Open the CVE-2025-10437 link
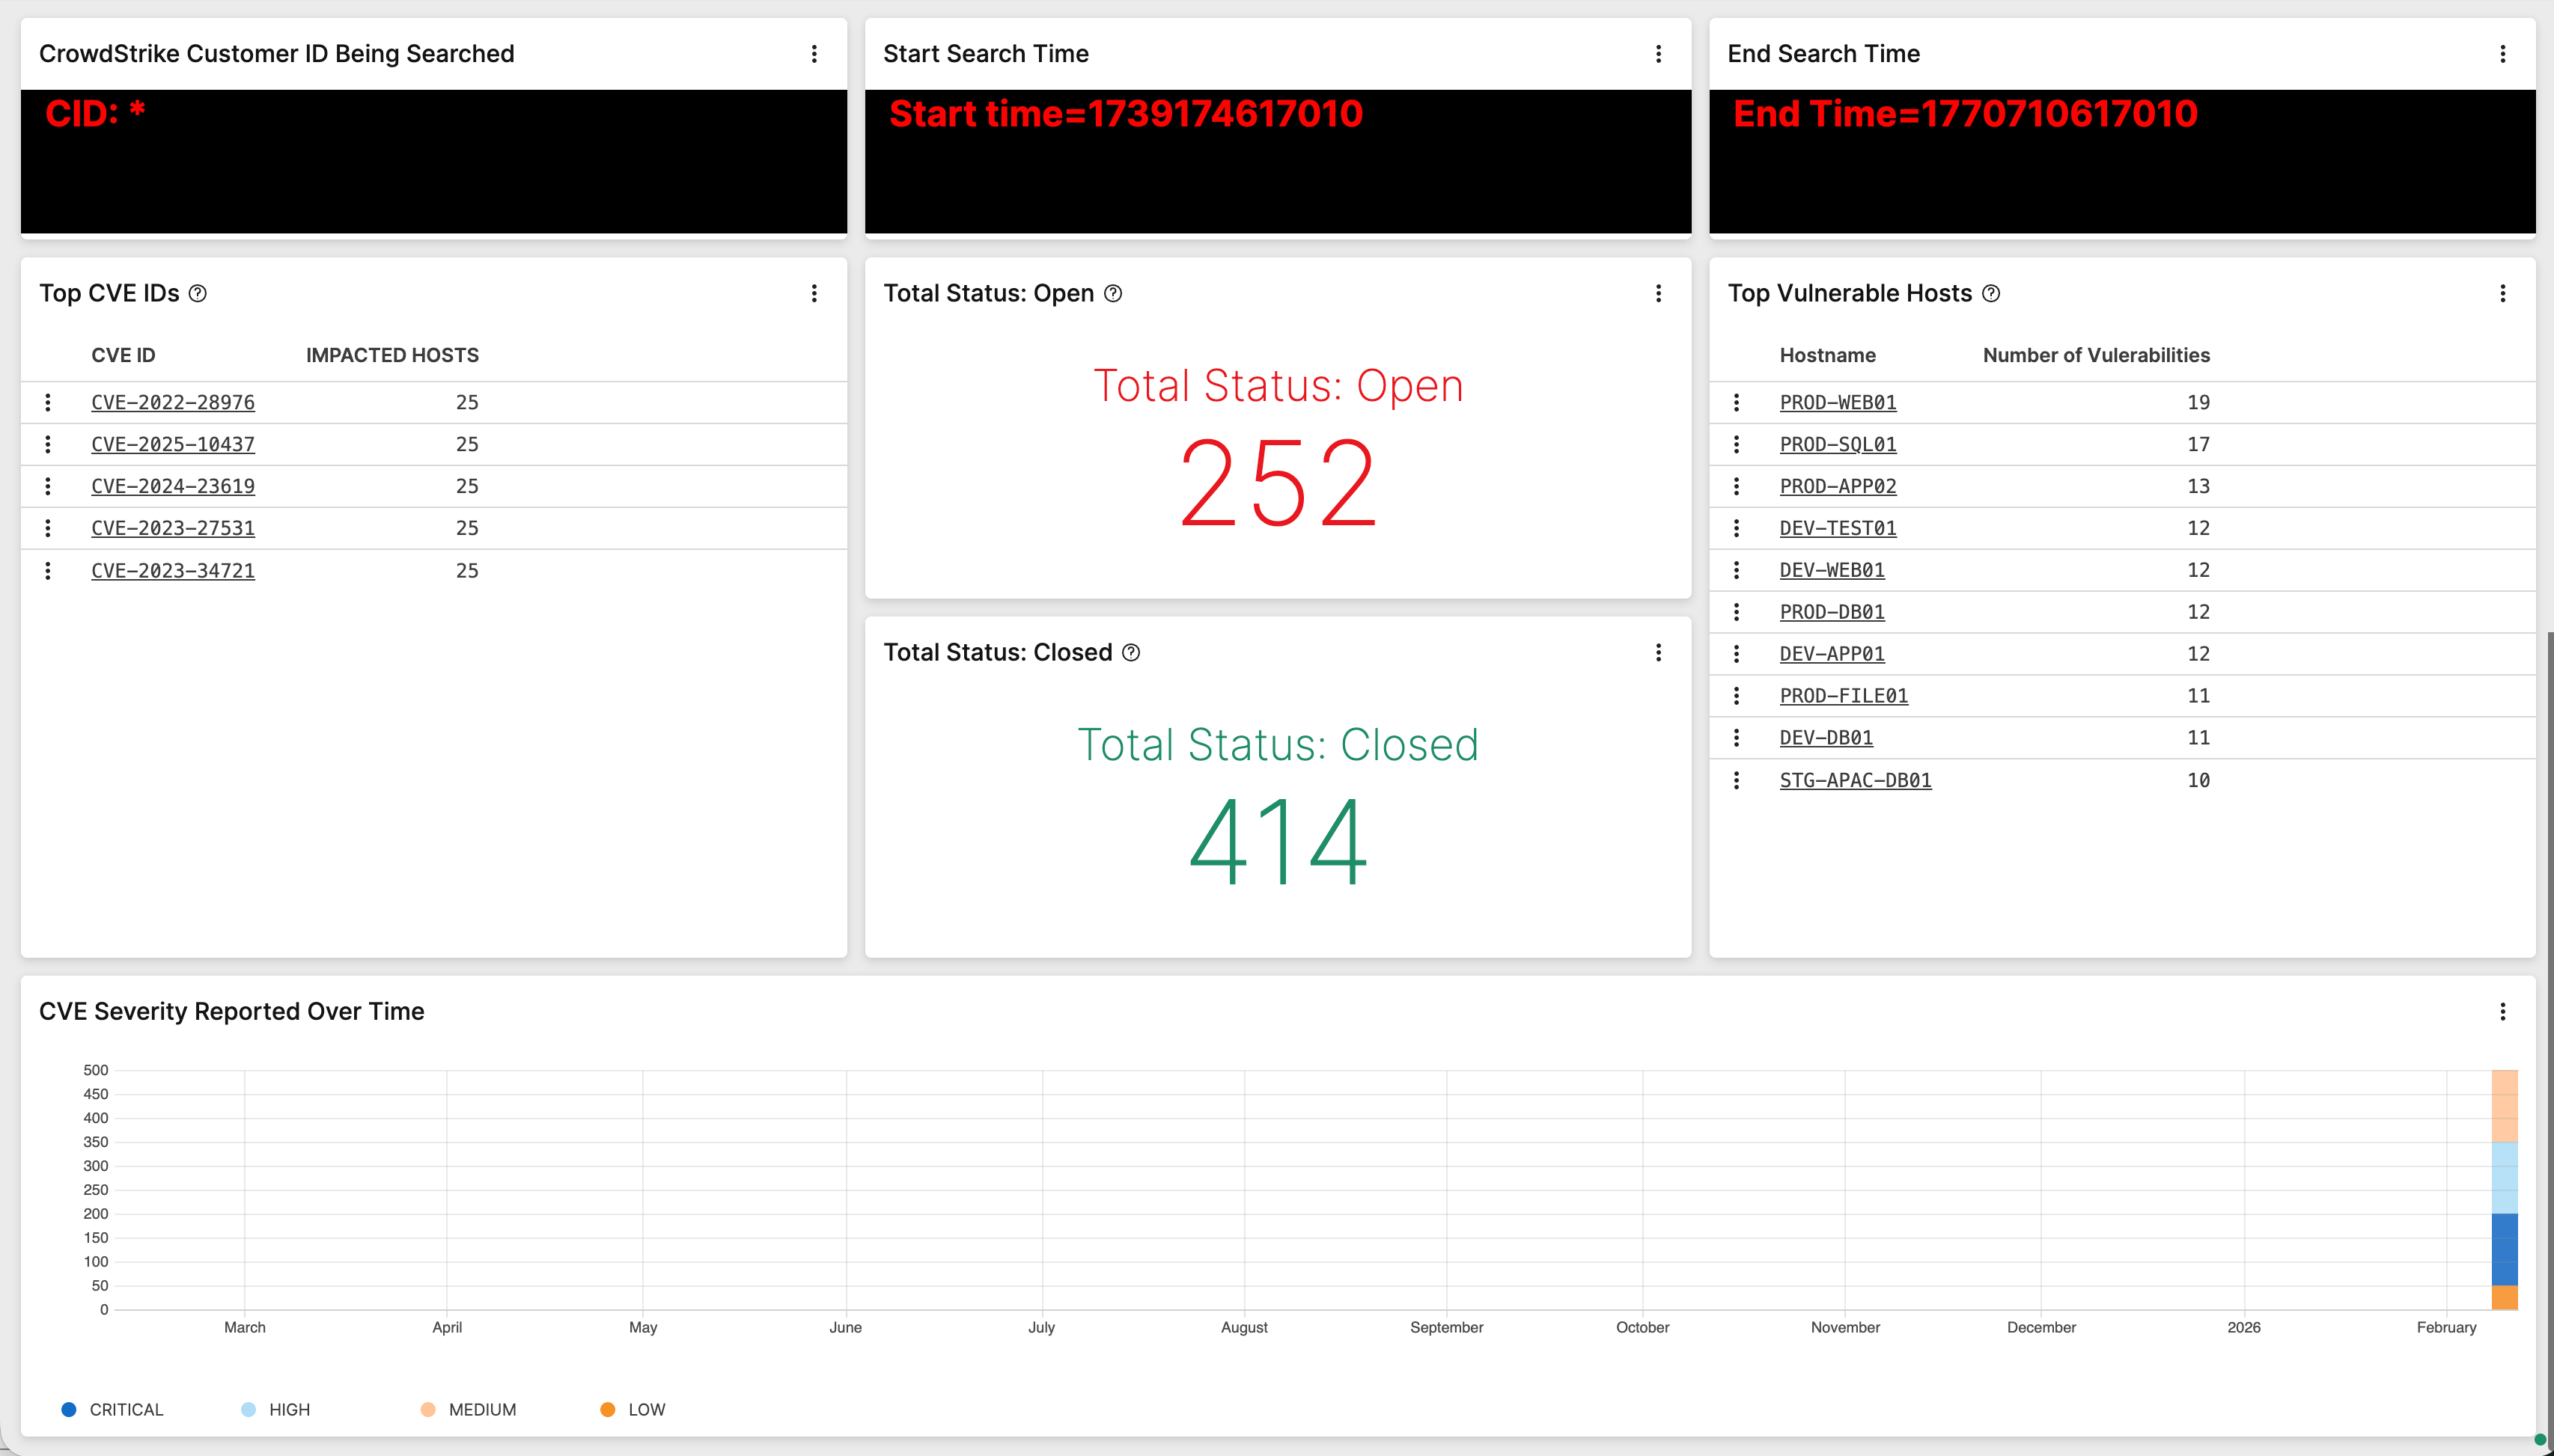2554x1456 pixels. (172, 444)
